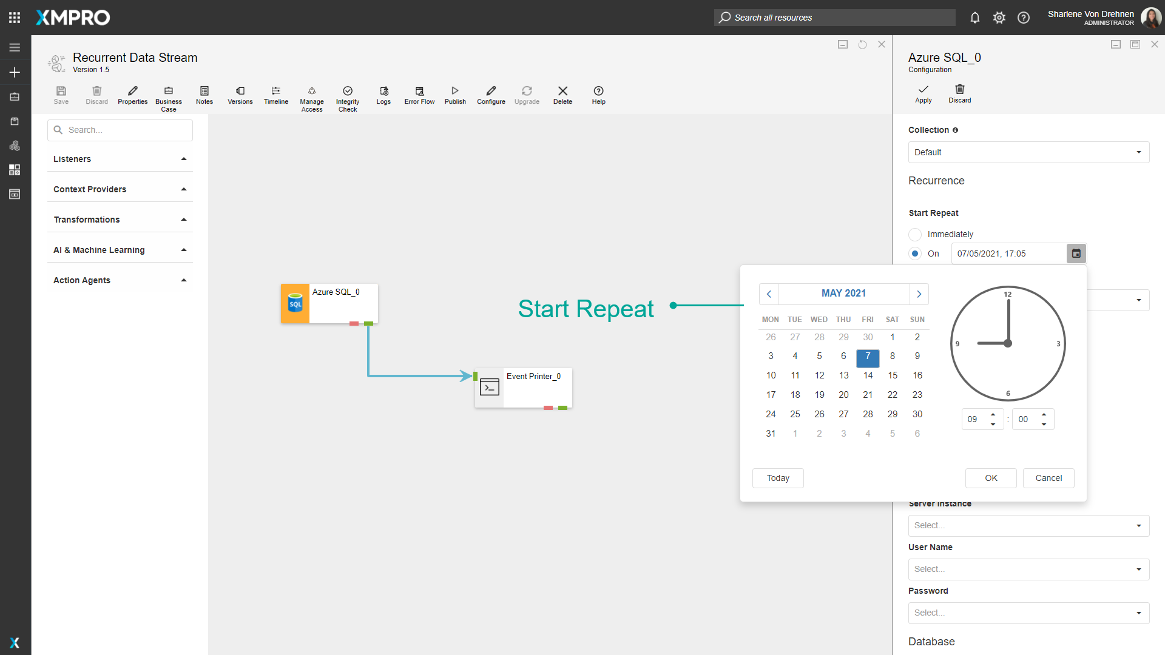This screenshot has height=655, width=1165.
Task: Click the X logo at sidebar bottom
Action: pos(15,643)
